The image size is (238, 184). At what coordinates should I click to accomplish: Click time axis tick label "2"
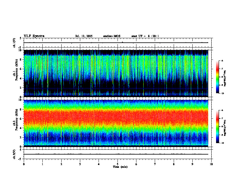point(61,164)
